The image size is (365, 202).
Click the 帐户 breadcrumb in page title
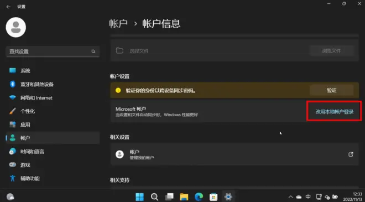click(118, 24)
